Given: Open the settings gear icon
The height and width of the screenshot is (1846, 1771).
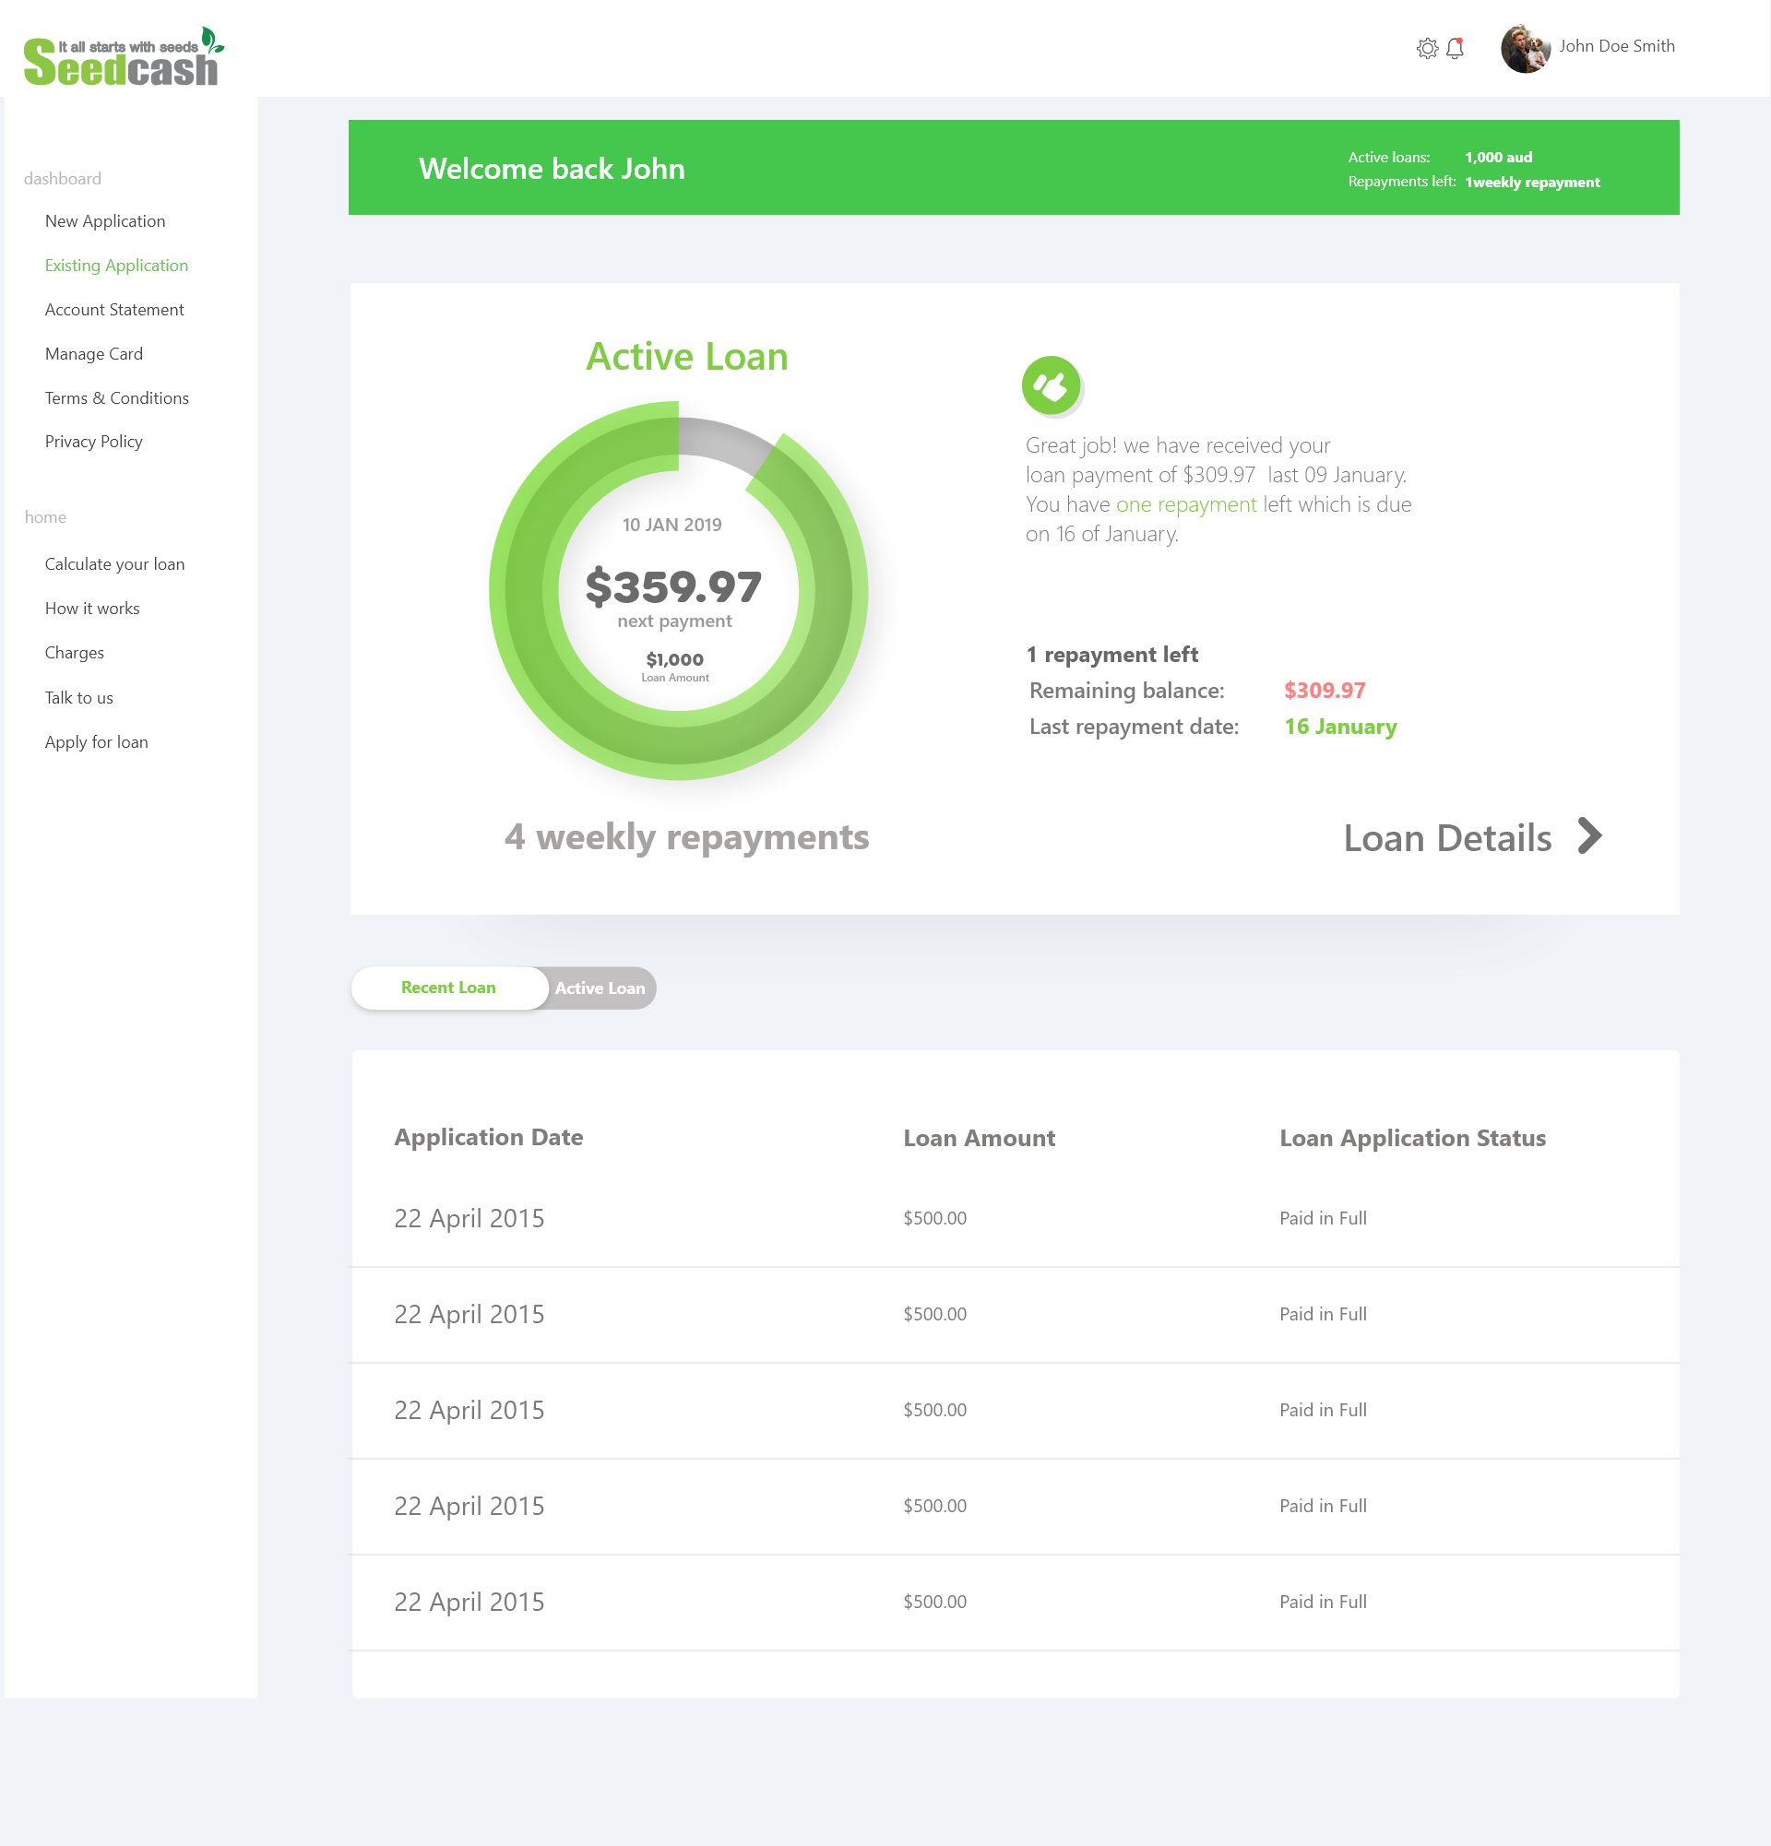Looking at the screenshot, I should point(1427,48).
